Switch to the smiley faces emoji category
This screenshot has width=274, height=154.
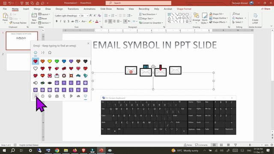point(50,96)
